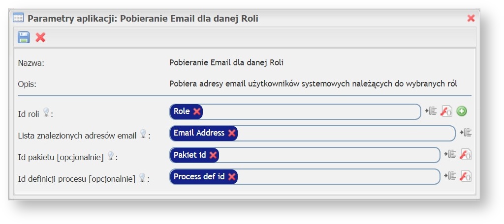
Task: Remove the Role tag from Id roli
Action: pyautogui.click(x=197, y=112)
